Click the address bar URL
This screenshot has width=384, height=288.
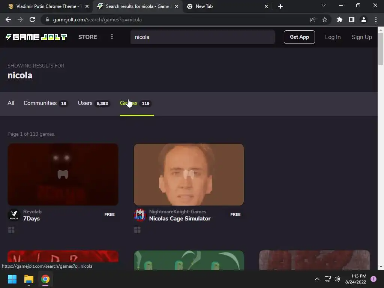coord(97,19)
